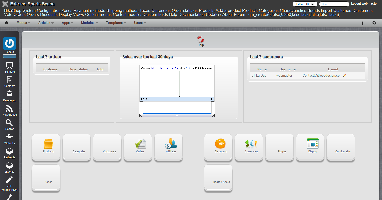Open the Zones tile

point(46,178)
